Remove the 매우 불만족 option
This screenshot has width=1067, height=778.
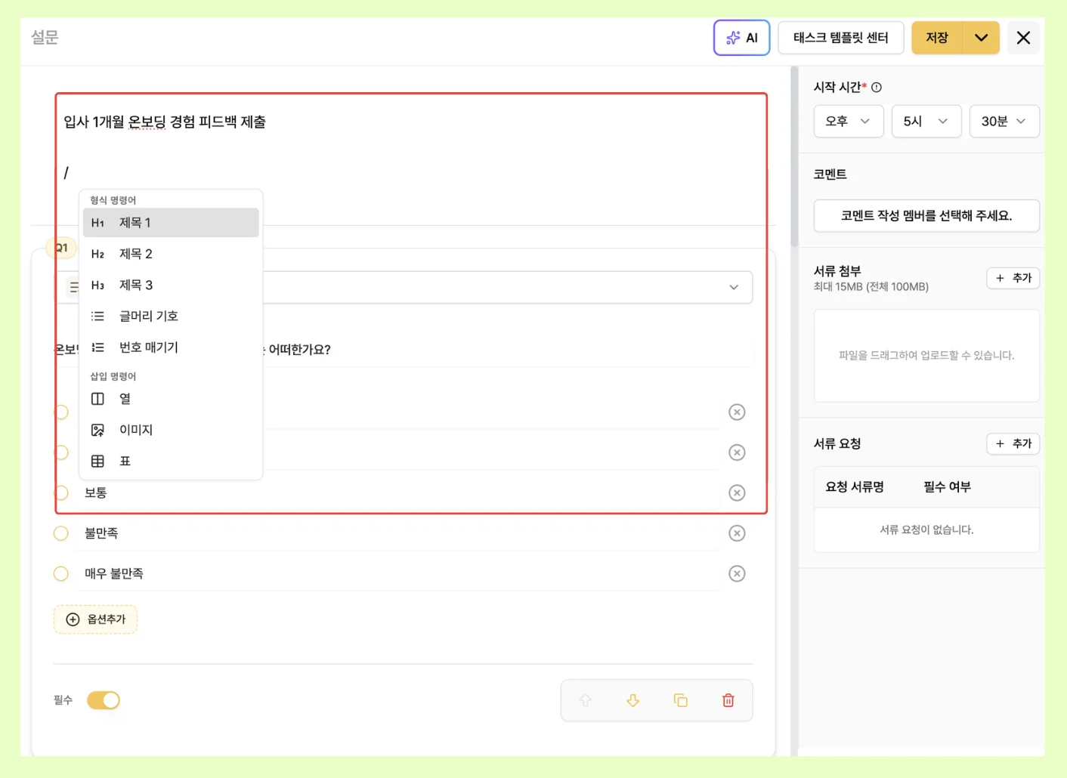coord(737,573)
